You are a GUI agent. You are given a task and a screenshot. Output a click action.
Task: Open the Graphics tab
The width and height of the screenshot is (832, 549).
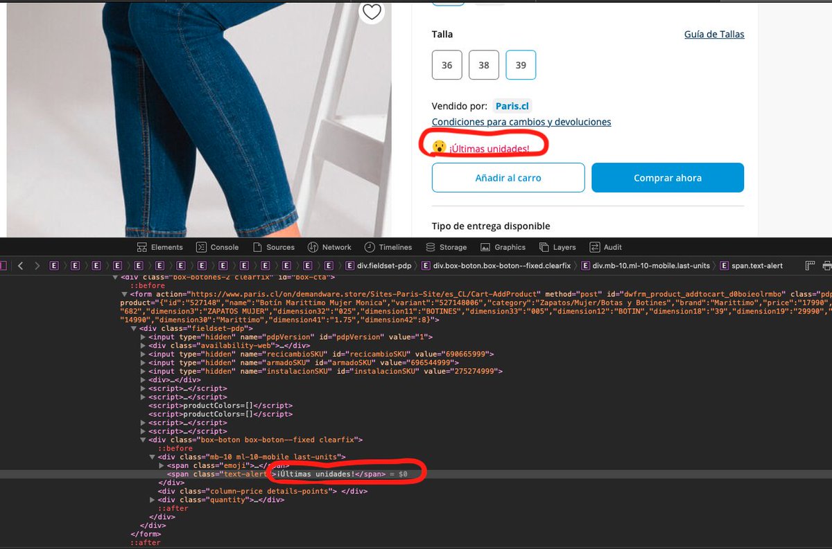(503, 247)
